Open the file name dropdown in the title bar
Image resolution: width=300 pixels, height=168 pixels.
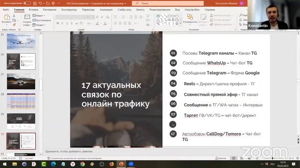tap(125, 3)
